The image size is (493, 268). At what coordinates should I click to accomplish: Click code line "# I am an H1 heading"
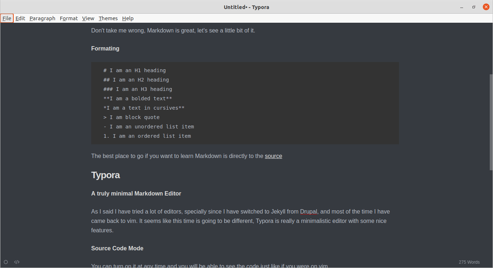point(134,70)
